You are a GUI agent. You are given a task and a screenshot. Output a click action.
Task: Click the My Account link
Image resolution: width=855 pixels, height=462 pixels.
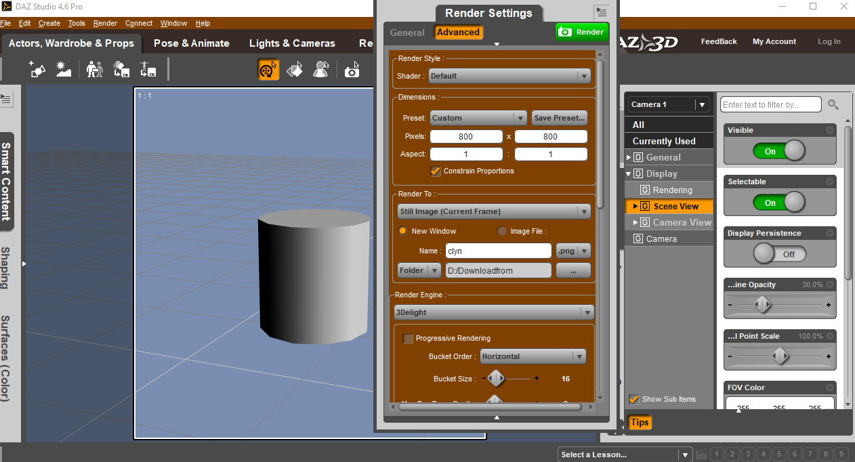tap(774, 41)
